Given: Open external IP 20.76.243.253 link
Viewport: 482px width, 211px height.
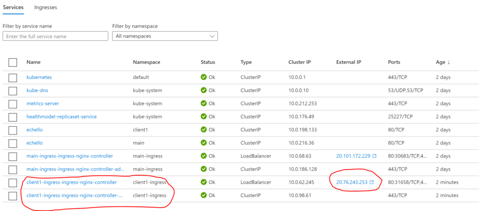Looking at the screenshot, I should click(352, 182).
